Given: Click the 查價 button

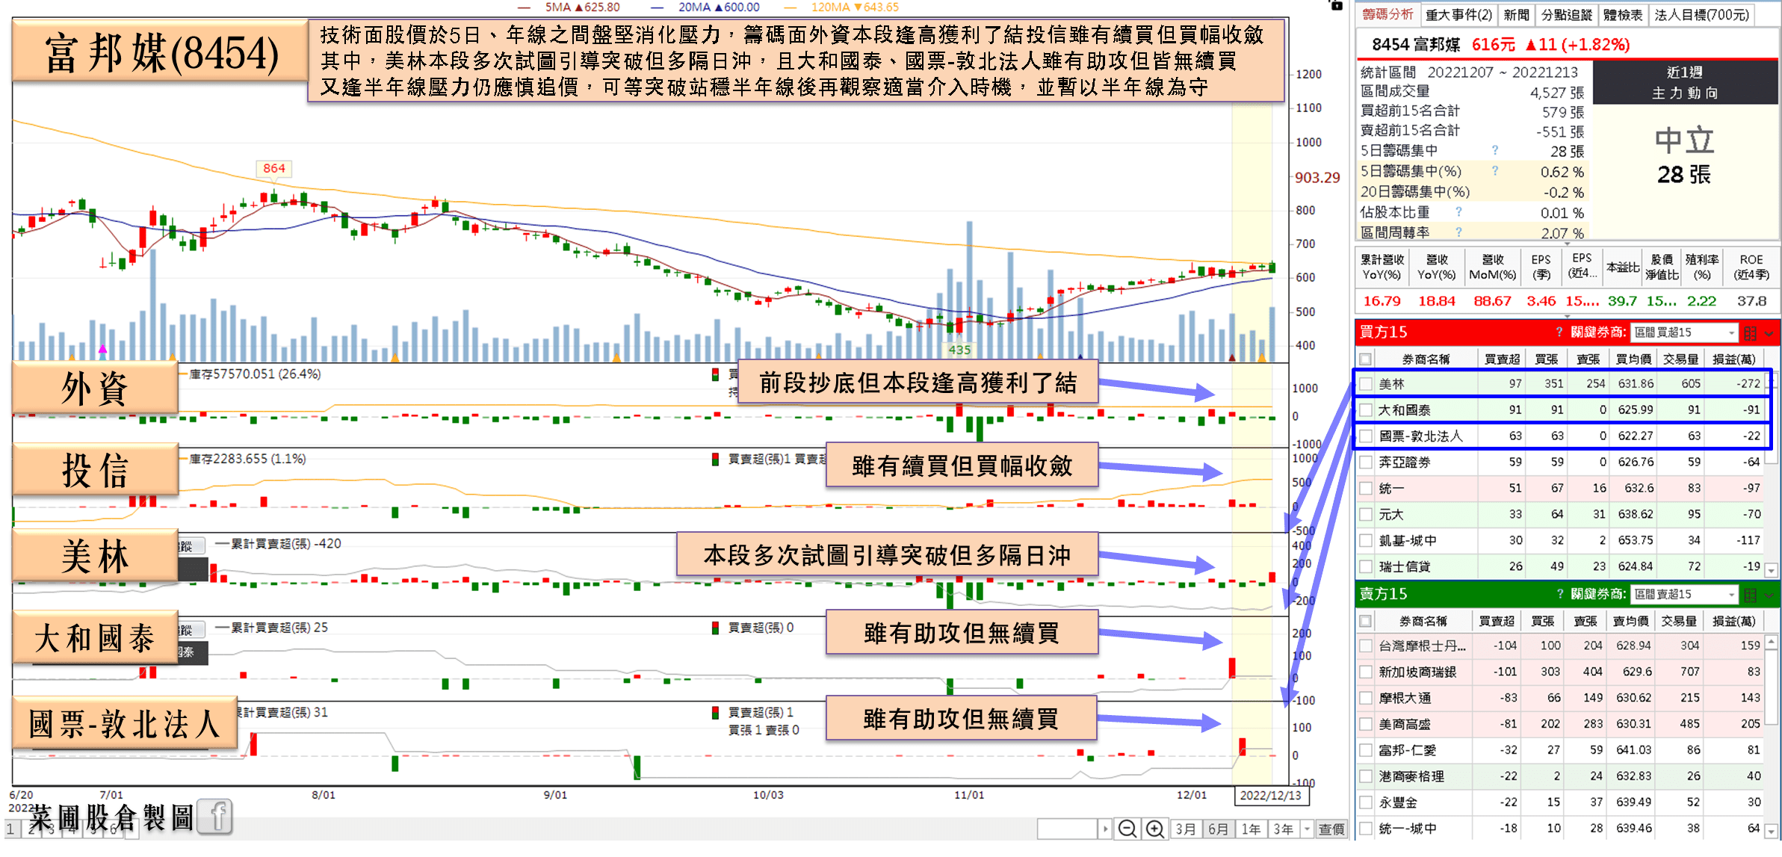Looking at the screenshot, I should pyautogui.click(x=1331, y=829).
